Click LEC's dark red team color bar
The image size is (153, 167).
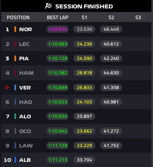click(15, 44)
